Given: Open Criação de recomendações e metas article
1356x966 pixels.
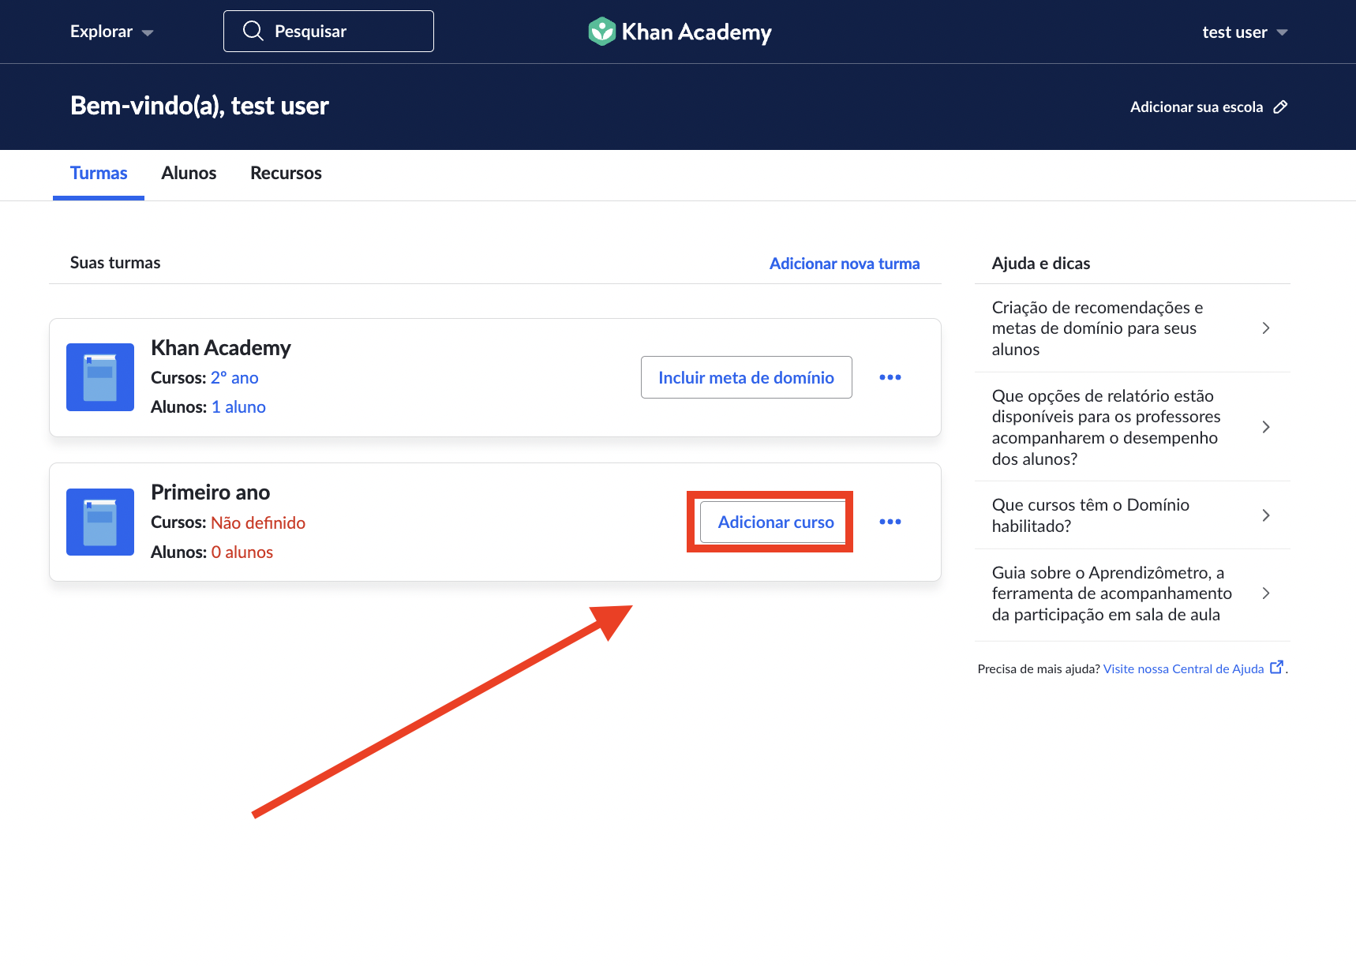Looking at the screenshot, I should click(1132, 328).
